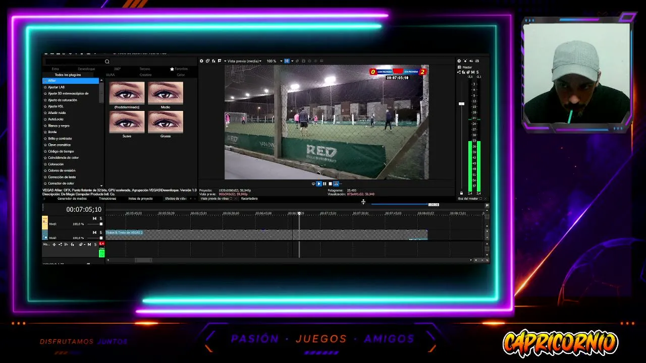The image size is (646, 363).
Task: Click the first video track level slider
Action: pyautogui.click(x=101, y=224)
